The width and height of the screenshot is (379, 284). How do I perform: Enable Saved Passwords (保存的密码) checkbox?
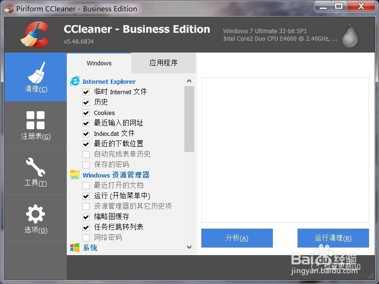tap(86, 165)
